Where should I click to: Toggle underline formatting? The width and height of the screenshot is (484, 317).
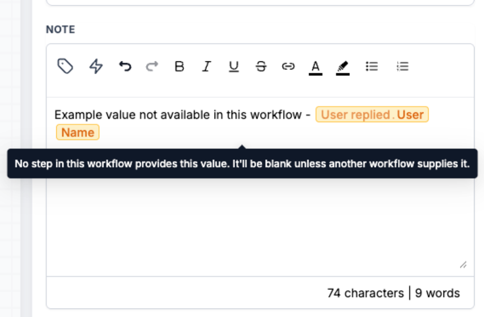pyautogui.click(x=233, y=67)
